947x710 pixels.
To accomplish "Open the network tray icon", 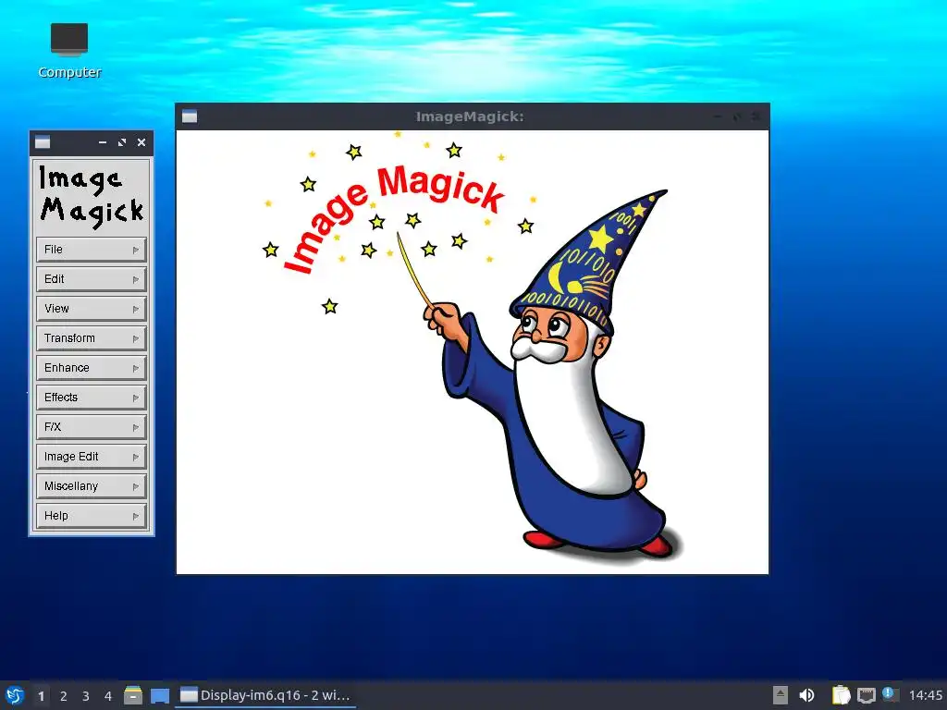I will pos(866,695).
